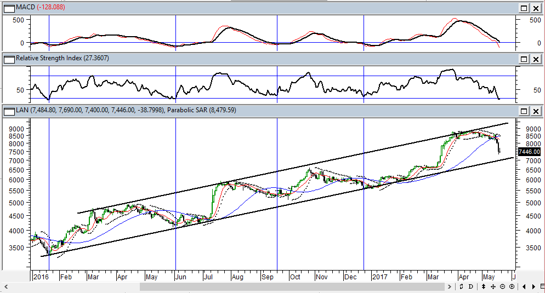Image resolution: width=545 pixels, height=293 pixels.
Task: Zoom out using the minus magnifier icon
Action: click(x=502, y=286)
